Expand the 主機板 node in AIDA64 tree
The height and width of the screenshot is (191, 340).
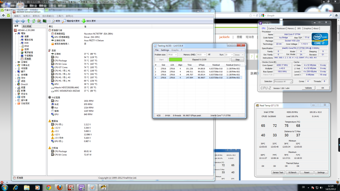pyautogui.click(x=16, y=62)
